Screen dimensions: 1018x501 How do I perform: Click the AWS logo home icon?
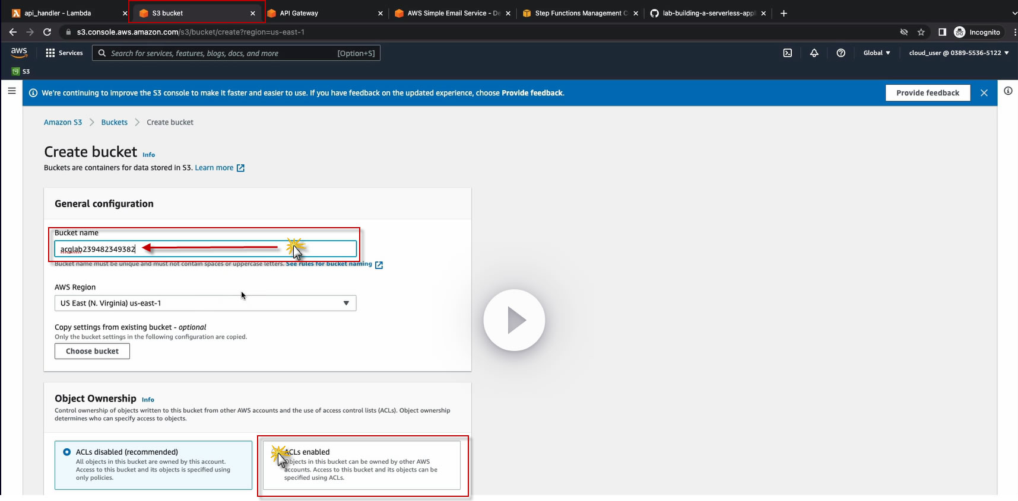19,52
